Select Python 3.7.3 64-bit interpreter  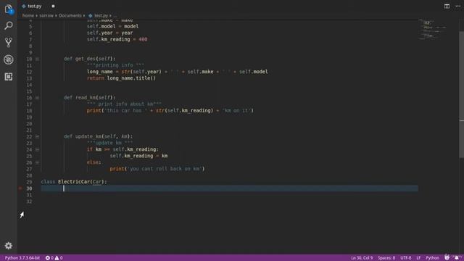pyautogui.click(x=22, y=258)
